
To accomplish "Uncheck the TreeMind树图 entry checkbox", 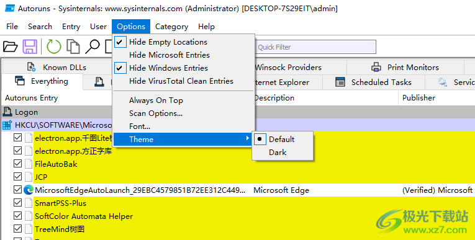I will coord(17,229).
